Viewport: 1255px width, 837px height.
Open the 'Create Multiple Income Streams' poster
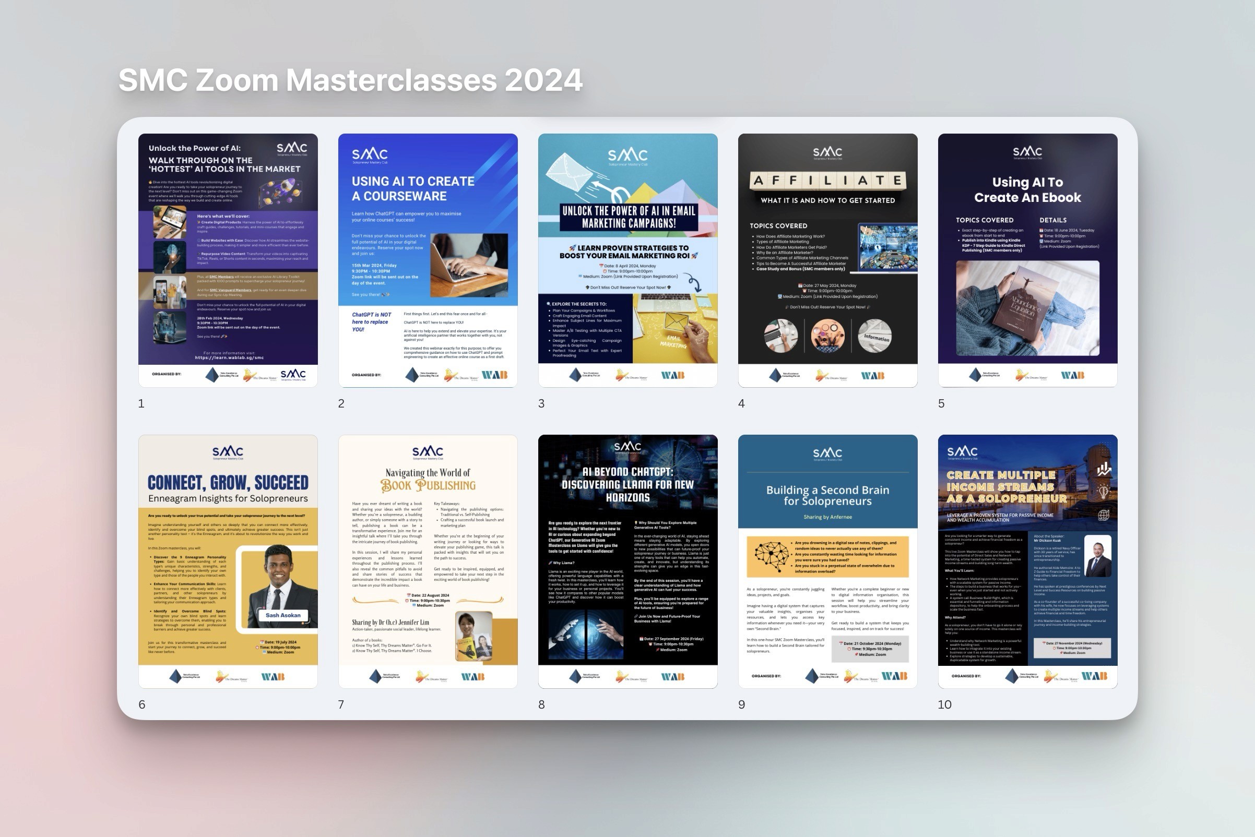[x=1027, y=560]
